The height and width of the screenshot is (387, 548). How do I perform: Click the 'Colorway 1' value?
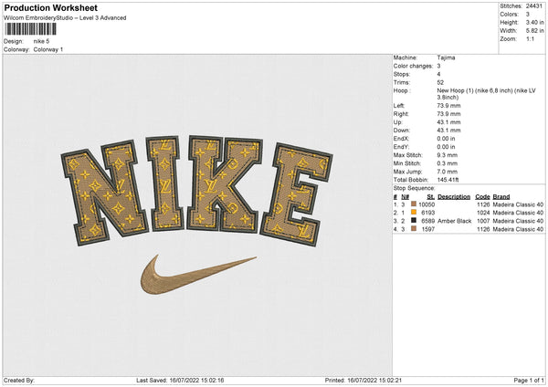pos(48,49)
